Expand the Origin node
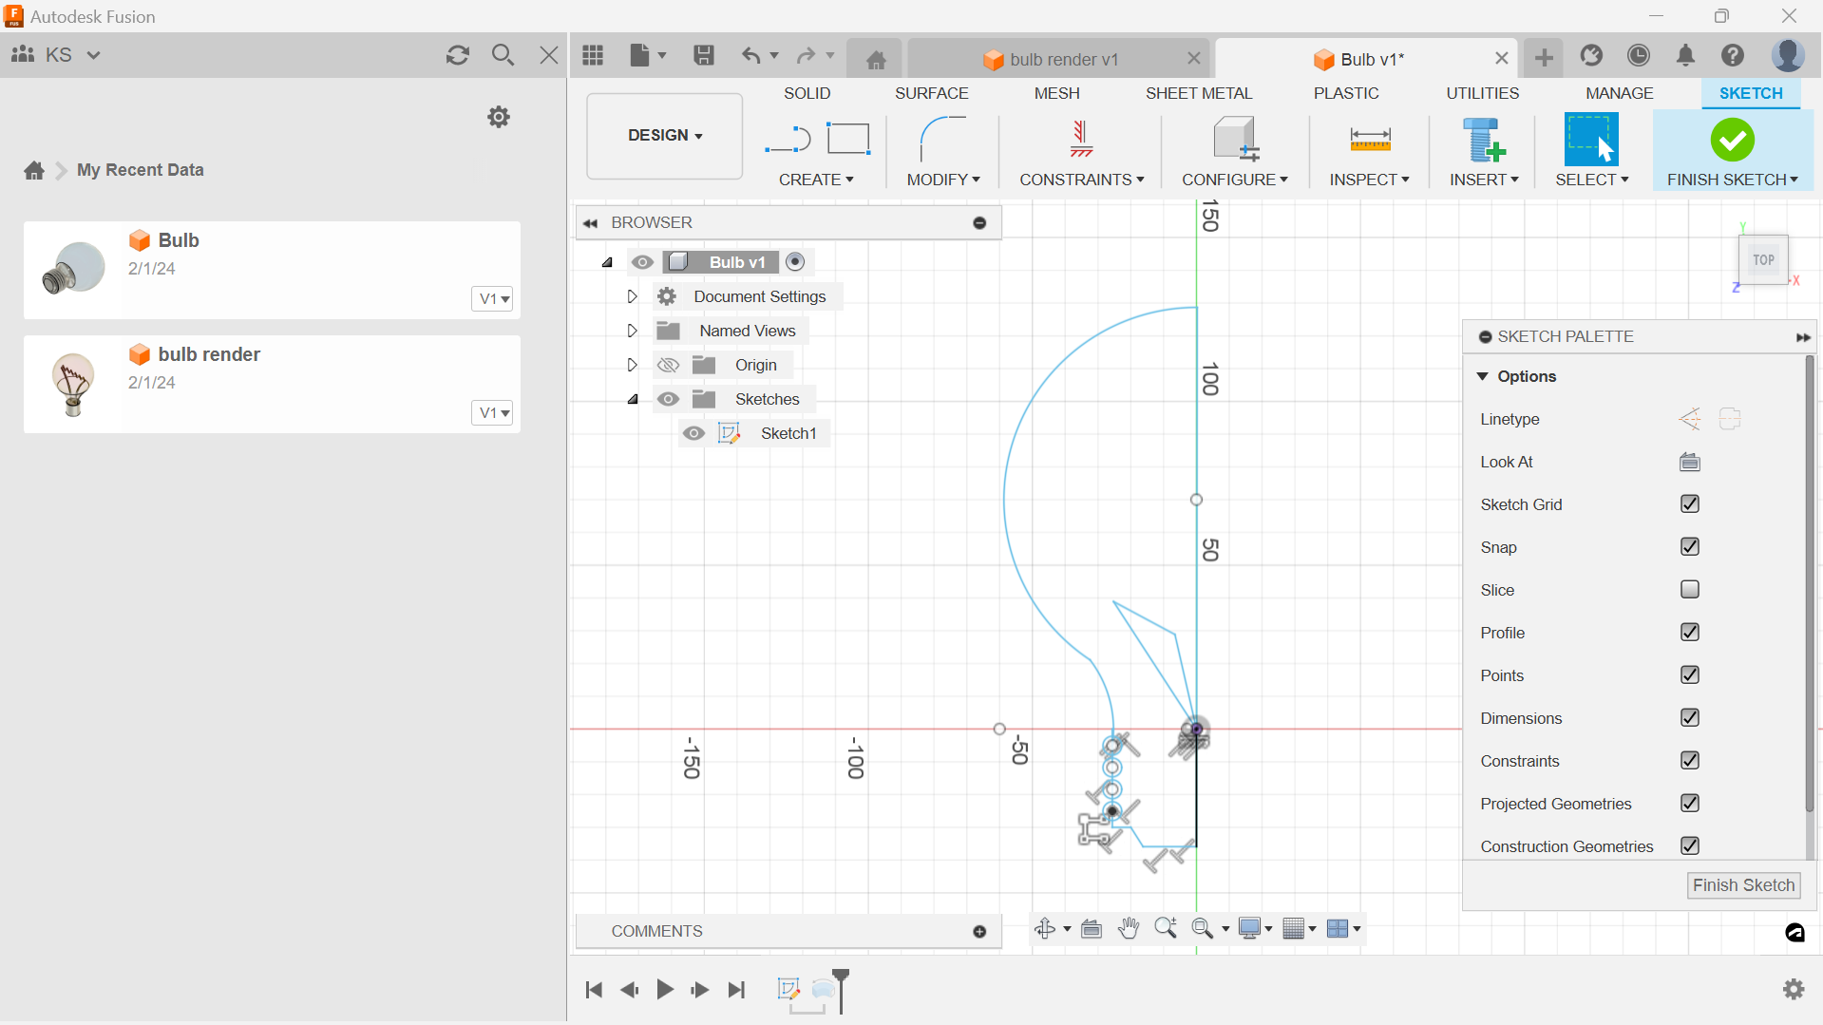The image size is (1823, 1025). coord(632,366)
